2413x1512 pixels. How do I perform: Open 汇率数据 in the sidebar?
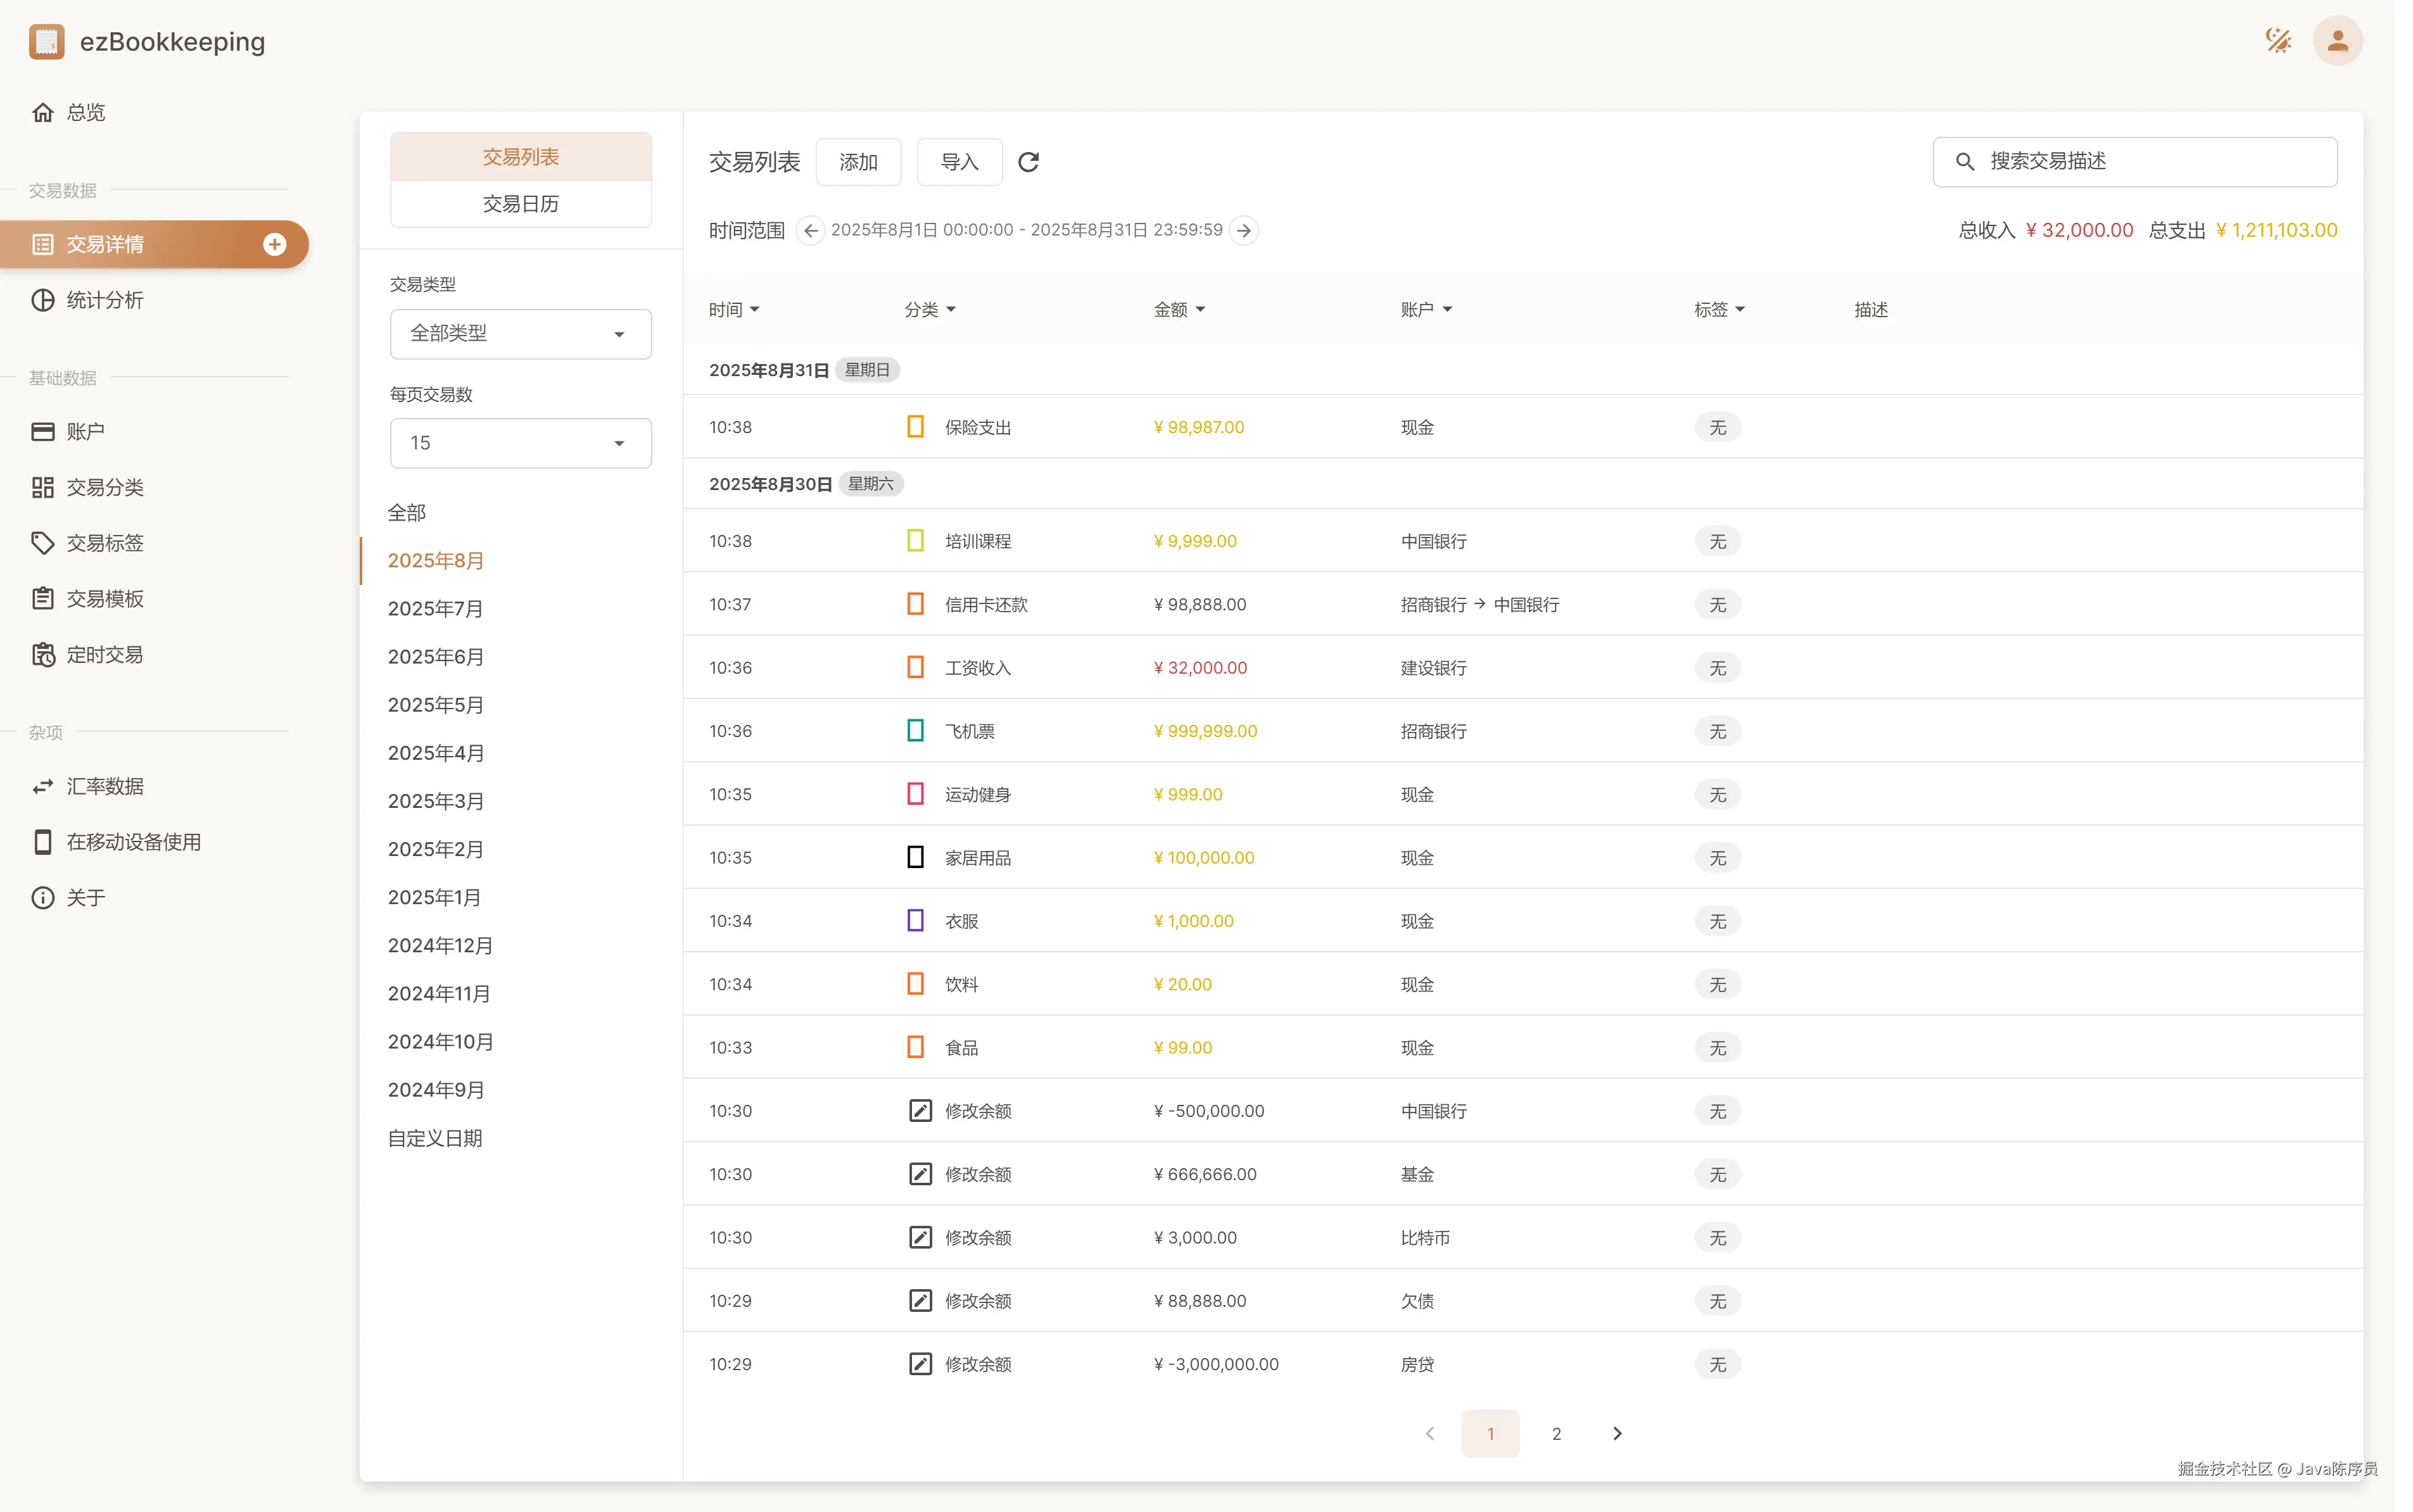tap(104, 786)
